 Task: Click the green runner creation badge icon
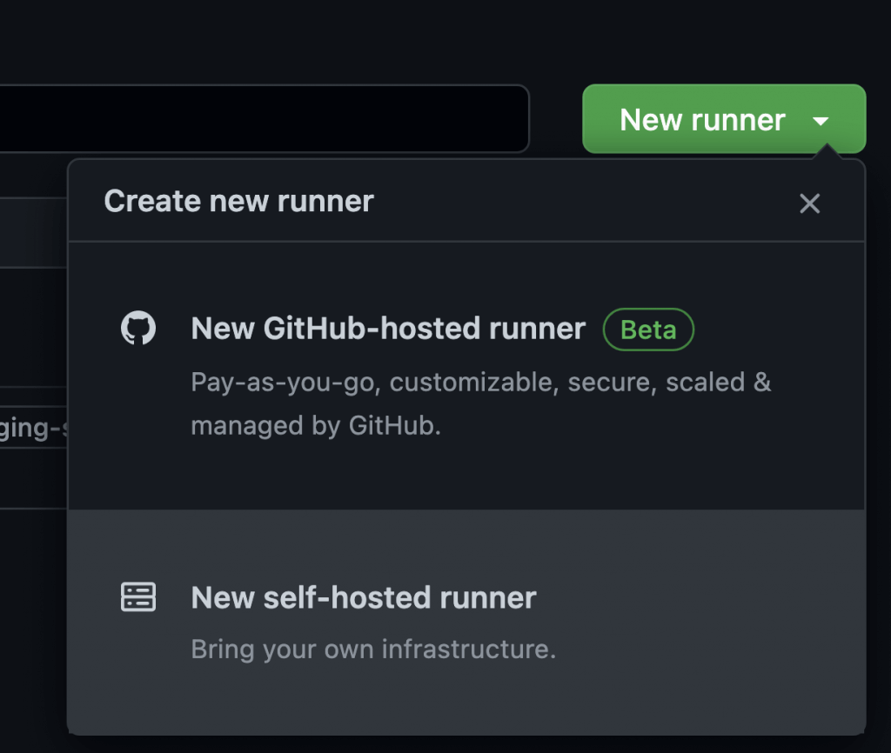point(647,329)
